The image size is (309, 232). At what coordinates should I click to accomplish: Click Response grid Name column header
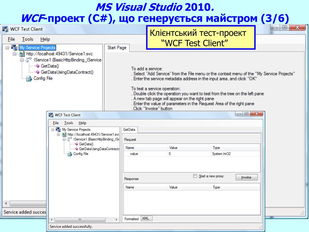[146, 187]
